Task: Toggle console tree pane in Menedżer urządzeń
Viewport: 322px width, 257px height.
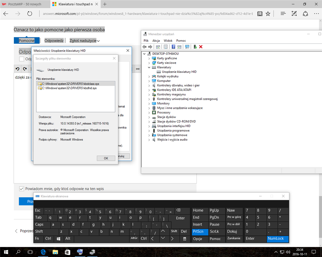Action: (158, 47)
